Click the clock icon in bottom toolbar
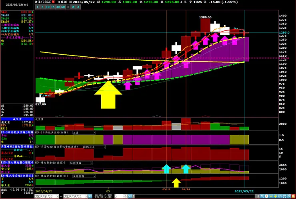 [x=266, y=196]
